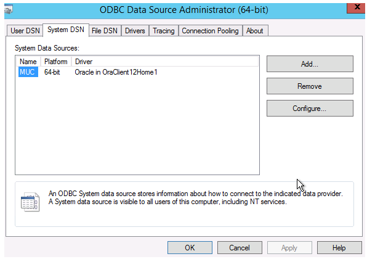Screen dimensions: 367x259
Task: Sort by the Platform column header
Action: [x=56, y=62]
